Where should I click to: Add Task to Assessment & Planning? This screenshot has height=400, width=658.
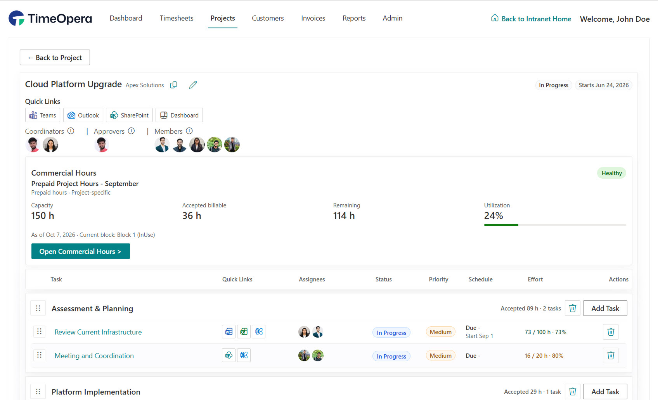[x=605, y=308]
